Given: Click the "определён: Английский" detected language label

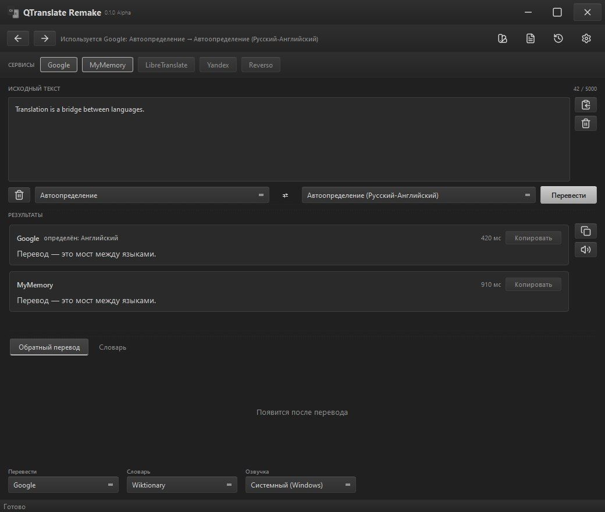Looking at the screenshot, I should pyautogui.click(x=81, y=238).
